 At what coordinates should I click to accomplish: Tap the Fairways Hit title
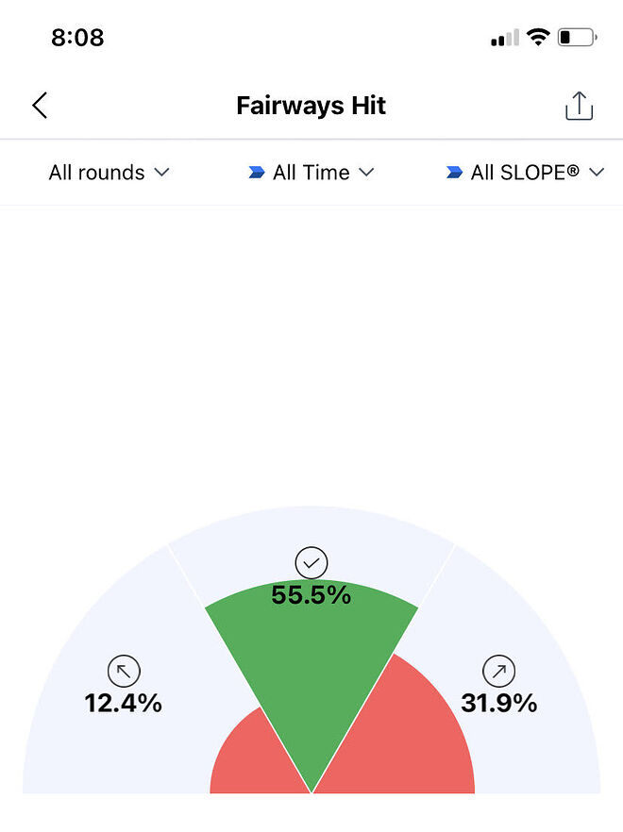(x=311, y=105)
